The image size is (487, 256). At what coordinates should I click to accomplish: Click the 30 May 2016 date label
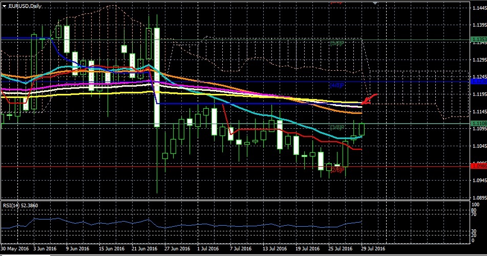point(14,248)
